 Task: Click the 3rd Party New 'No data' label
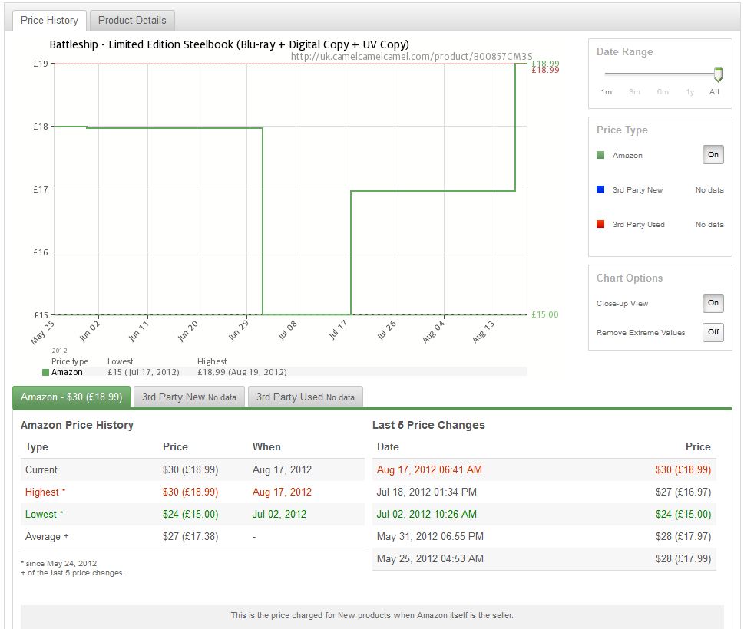tap(709, 190)
